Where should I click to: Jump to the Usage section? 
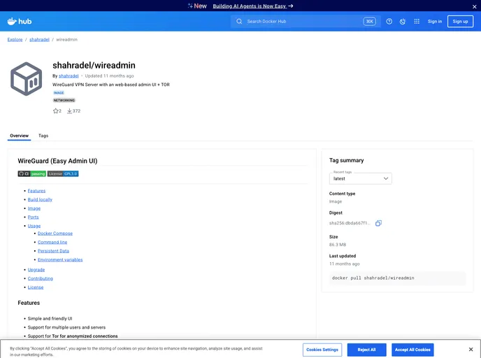pyautogui.click(x=34, y=226)
